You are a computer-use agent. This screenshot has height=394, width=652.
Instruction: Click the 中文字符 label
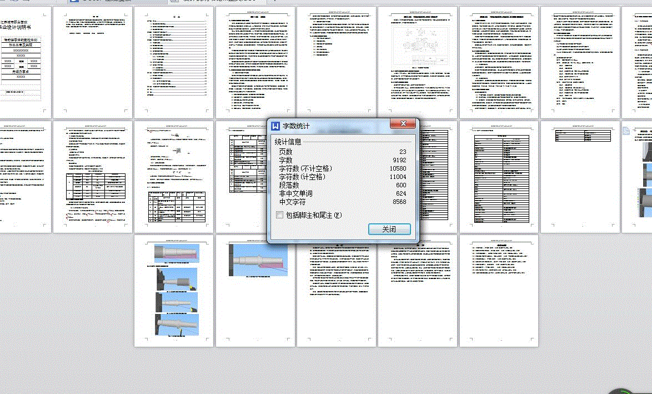[292, 202]
